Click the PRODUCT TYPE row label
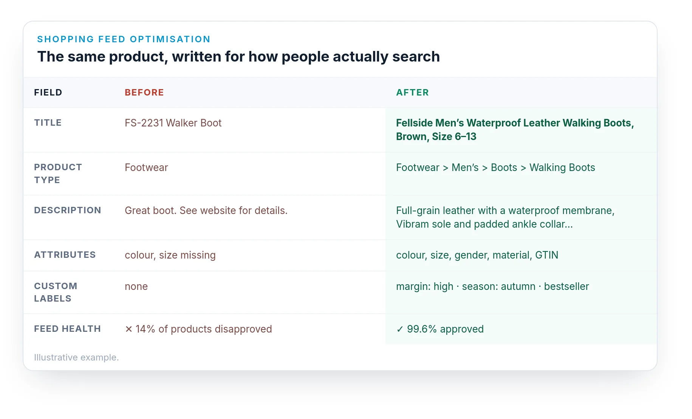 coord(58,174)
